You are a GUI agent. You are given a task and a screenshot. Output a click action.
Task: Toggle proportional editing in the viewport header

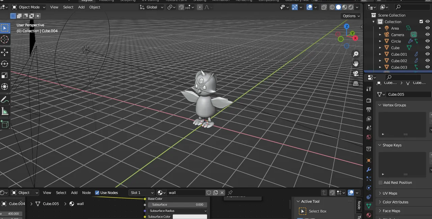click(200, 7)
